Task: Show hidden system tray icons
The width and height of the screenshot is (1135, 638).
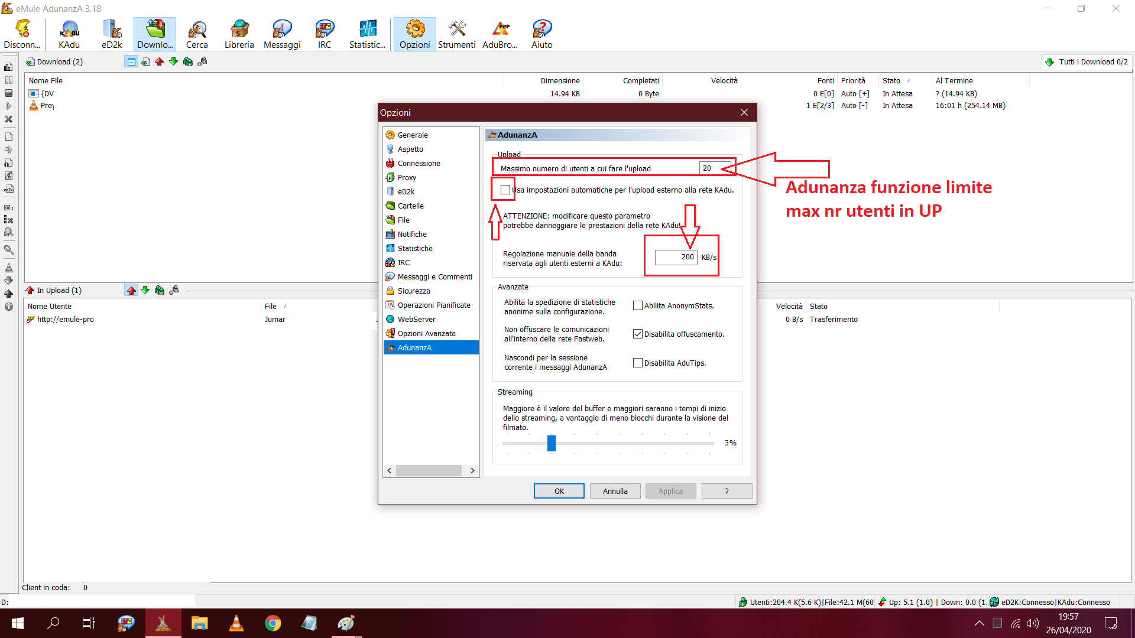Action: coord(980,623)
